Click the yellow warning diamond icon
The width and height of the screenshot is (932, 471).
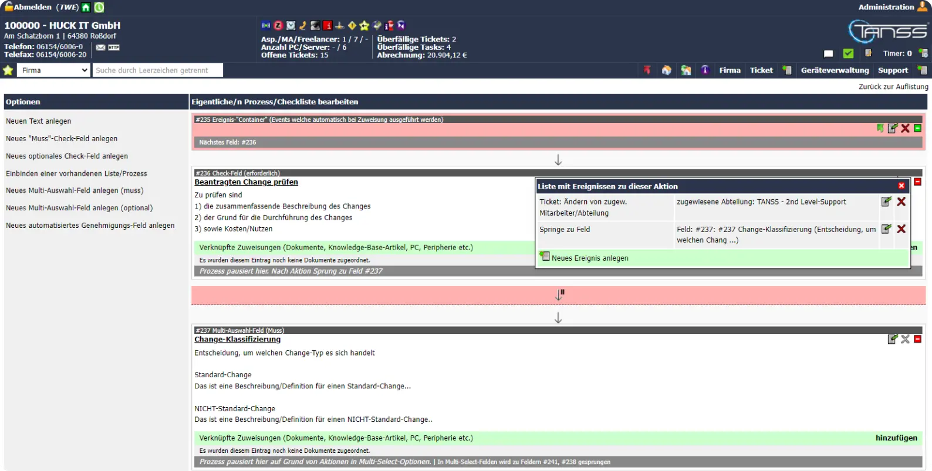click(352, 25)
